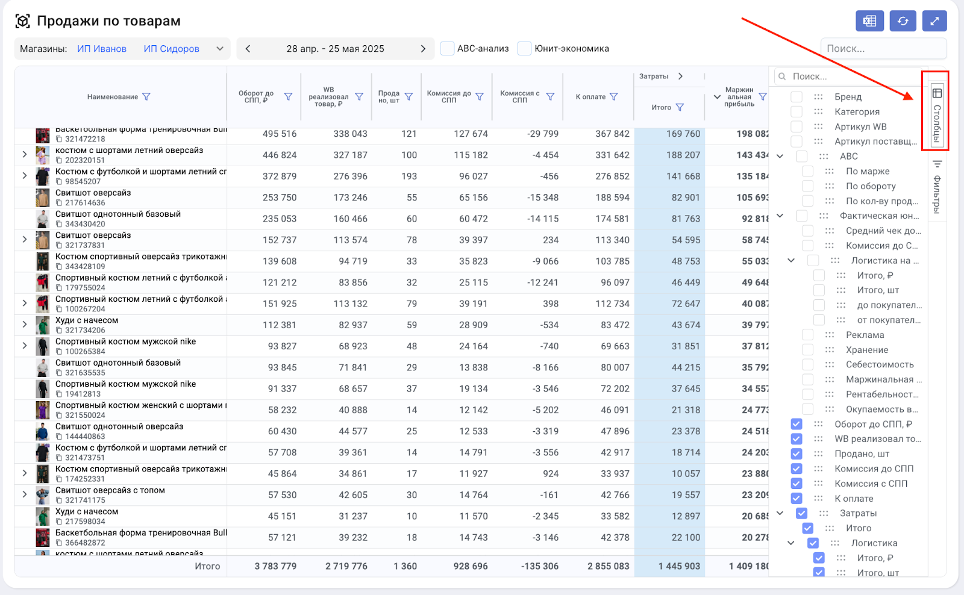Click thumbnail of Свитшот оверсайз 217614636

click(x=42, y=198)
